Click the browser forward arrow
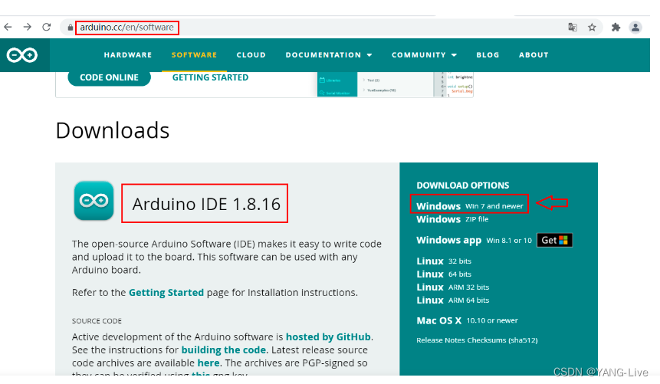The height and width of the screenshot is (384, 660). (x=28, y=28)
